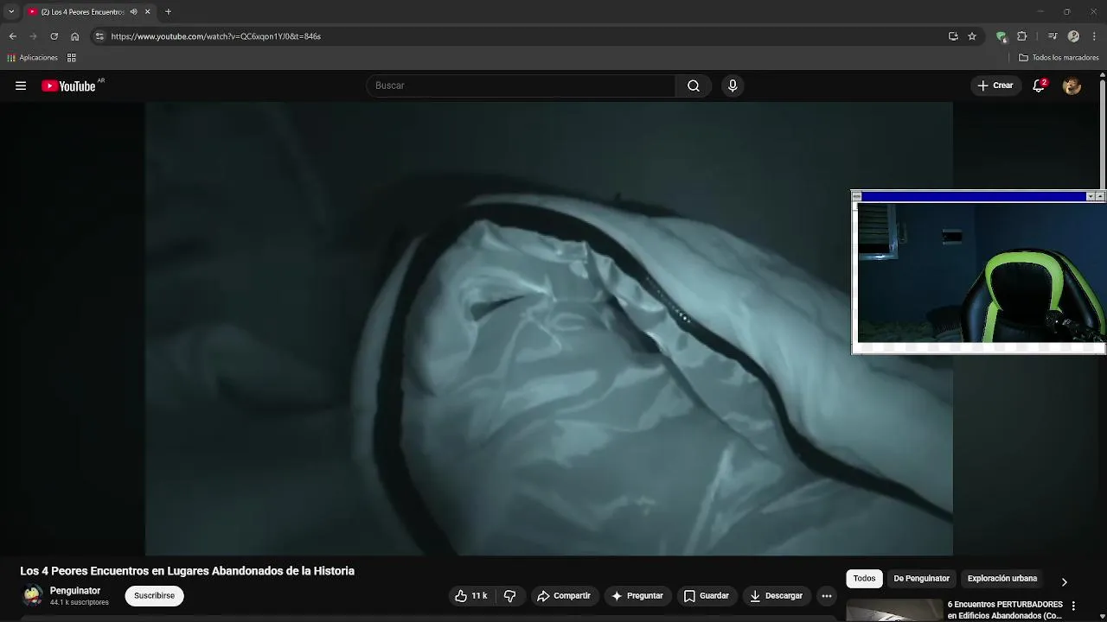Select the Todos filter chip
1107x622 pixels.
coord(864,579)
